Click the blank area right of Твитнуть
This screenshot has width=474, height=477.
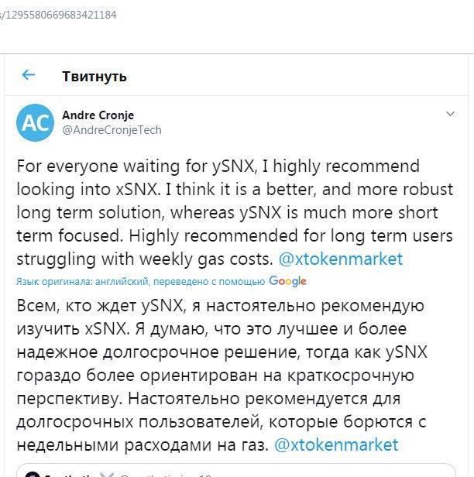click(310, 76)
